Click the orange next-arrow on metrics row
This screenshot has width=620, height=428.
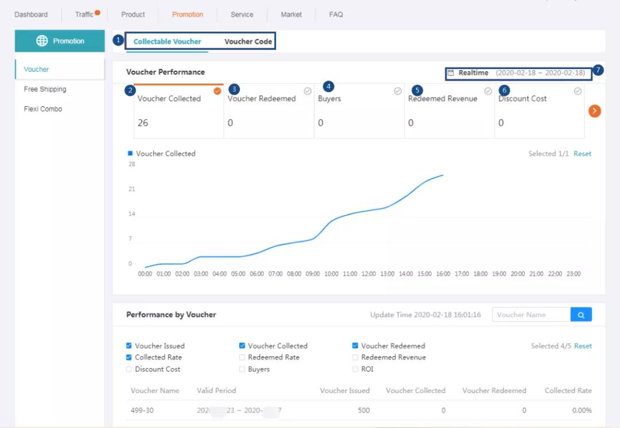click(595, 111)
